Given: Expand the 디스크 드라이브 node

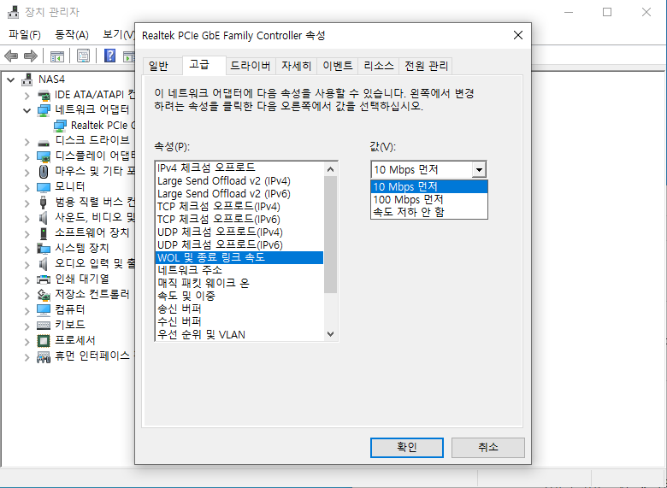Looking at the screenshot, I should (27, 141).
